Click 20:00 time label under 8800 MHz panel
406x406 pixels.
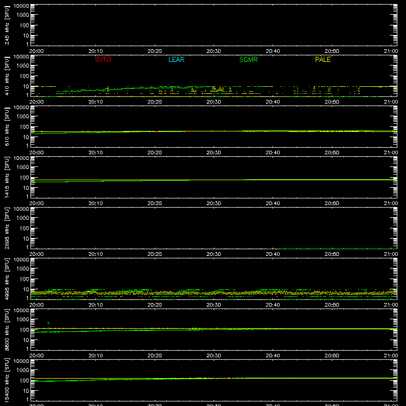pyautogui.click(x=36, y=356)
